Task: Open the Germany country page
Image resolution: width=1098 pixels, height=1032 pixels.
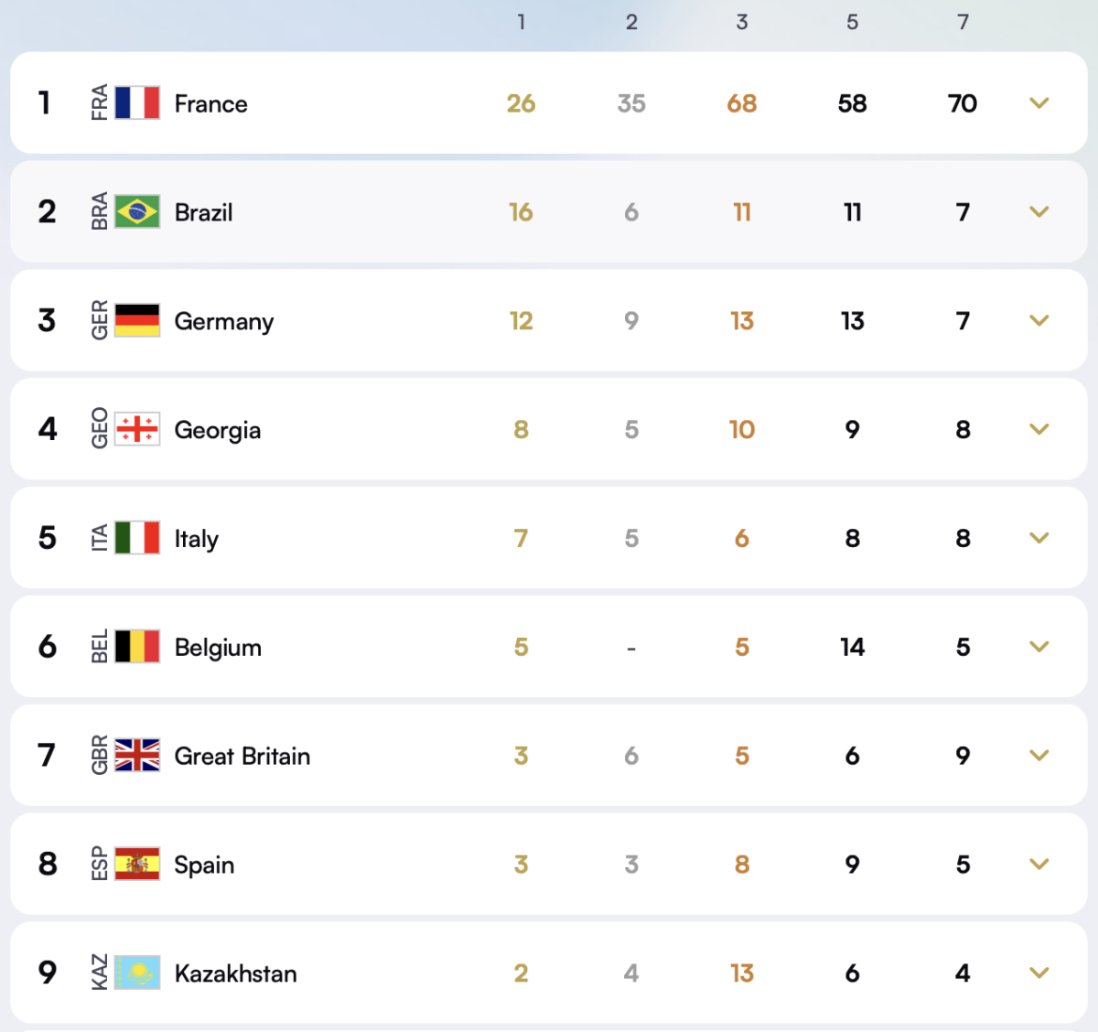Action: click(223, 321)
